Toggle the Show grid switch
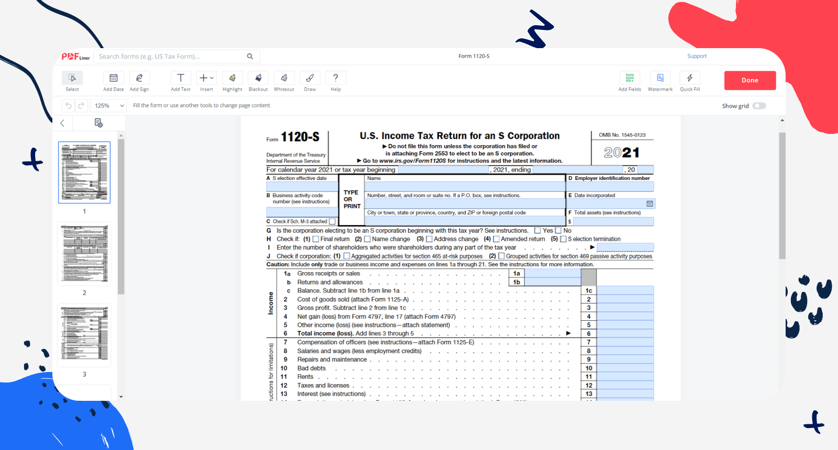 click(x=759, y=106)
